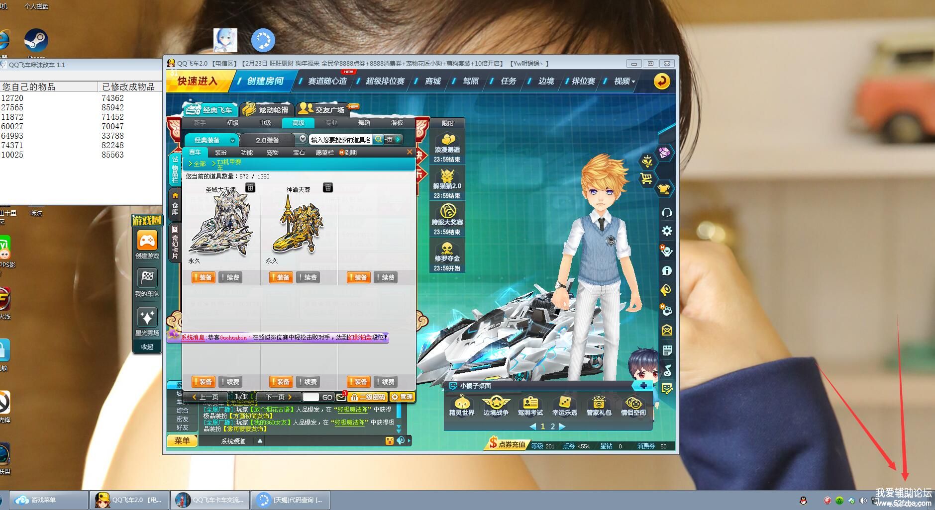The image size is (935, 510).
Task: Open 精灵世界 desktop shortcut
Action: pos(461,406)
